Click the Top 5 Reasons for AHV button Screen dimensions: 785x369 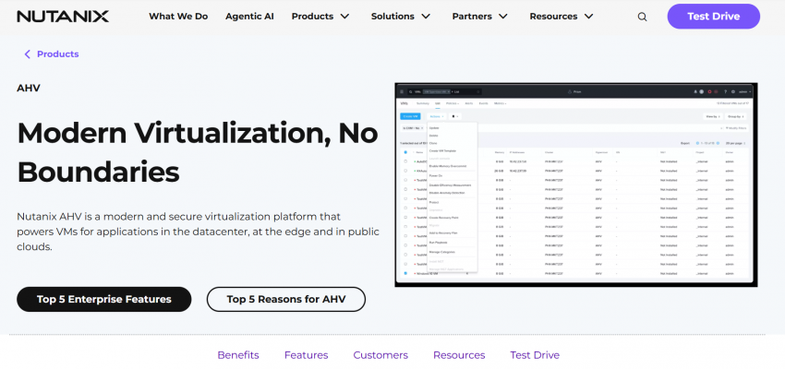pyautogui.click(x=286, y=300)
